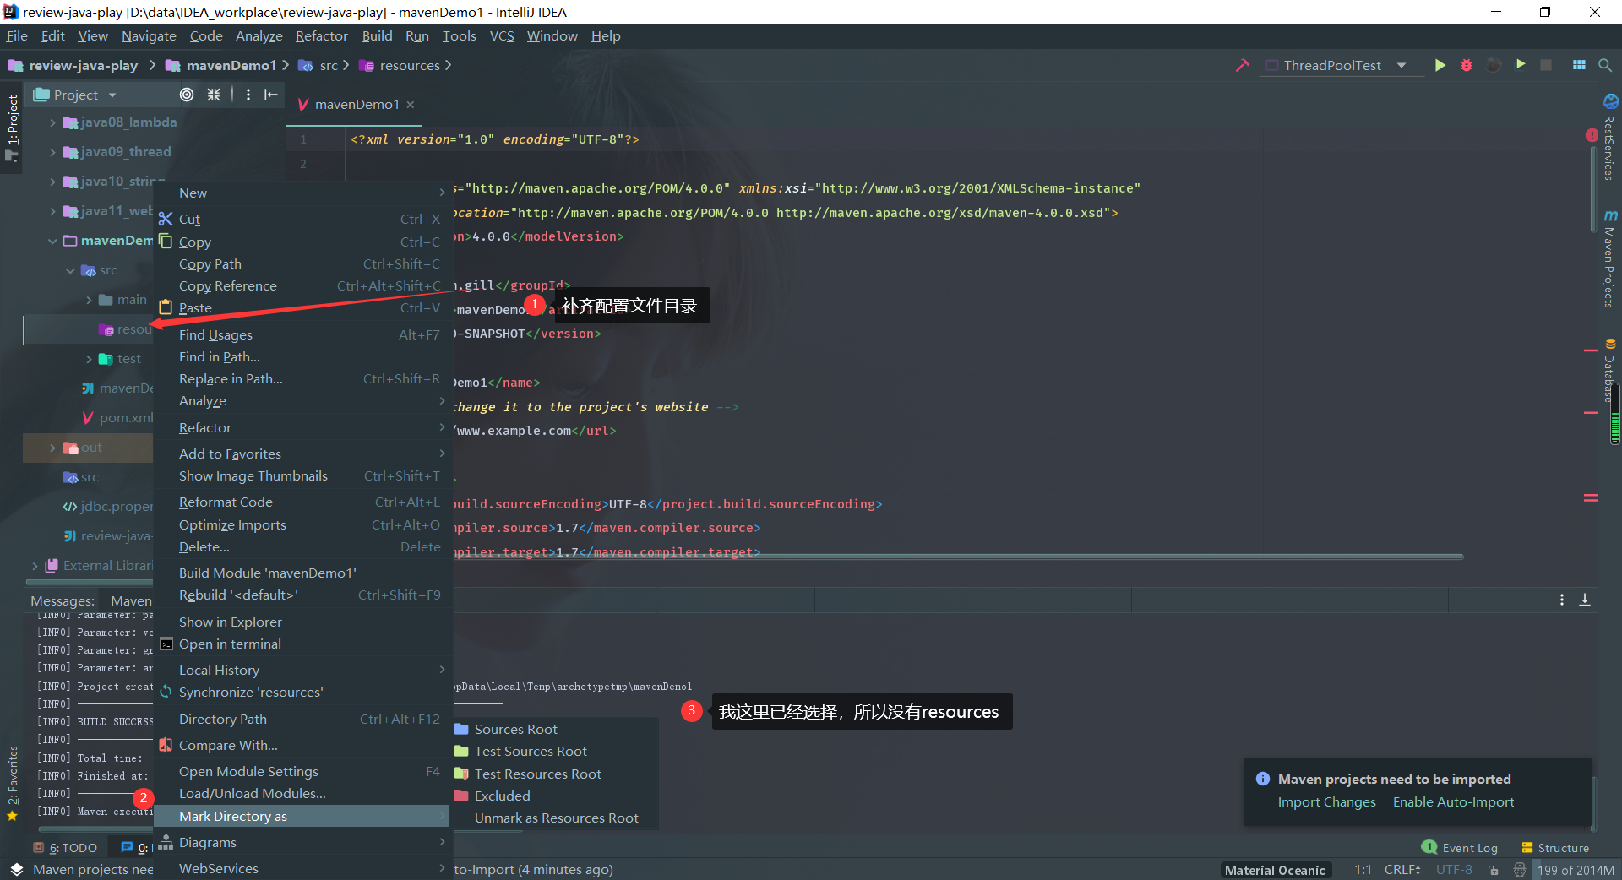This screenshot has height=880, width=1622.
Task: Open the Project Structure grid icon
Action: click(1579, 65)
